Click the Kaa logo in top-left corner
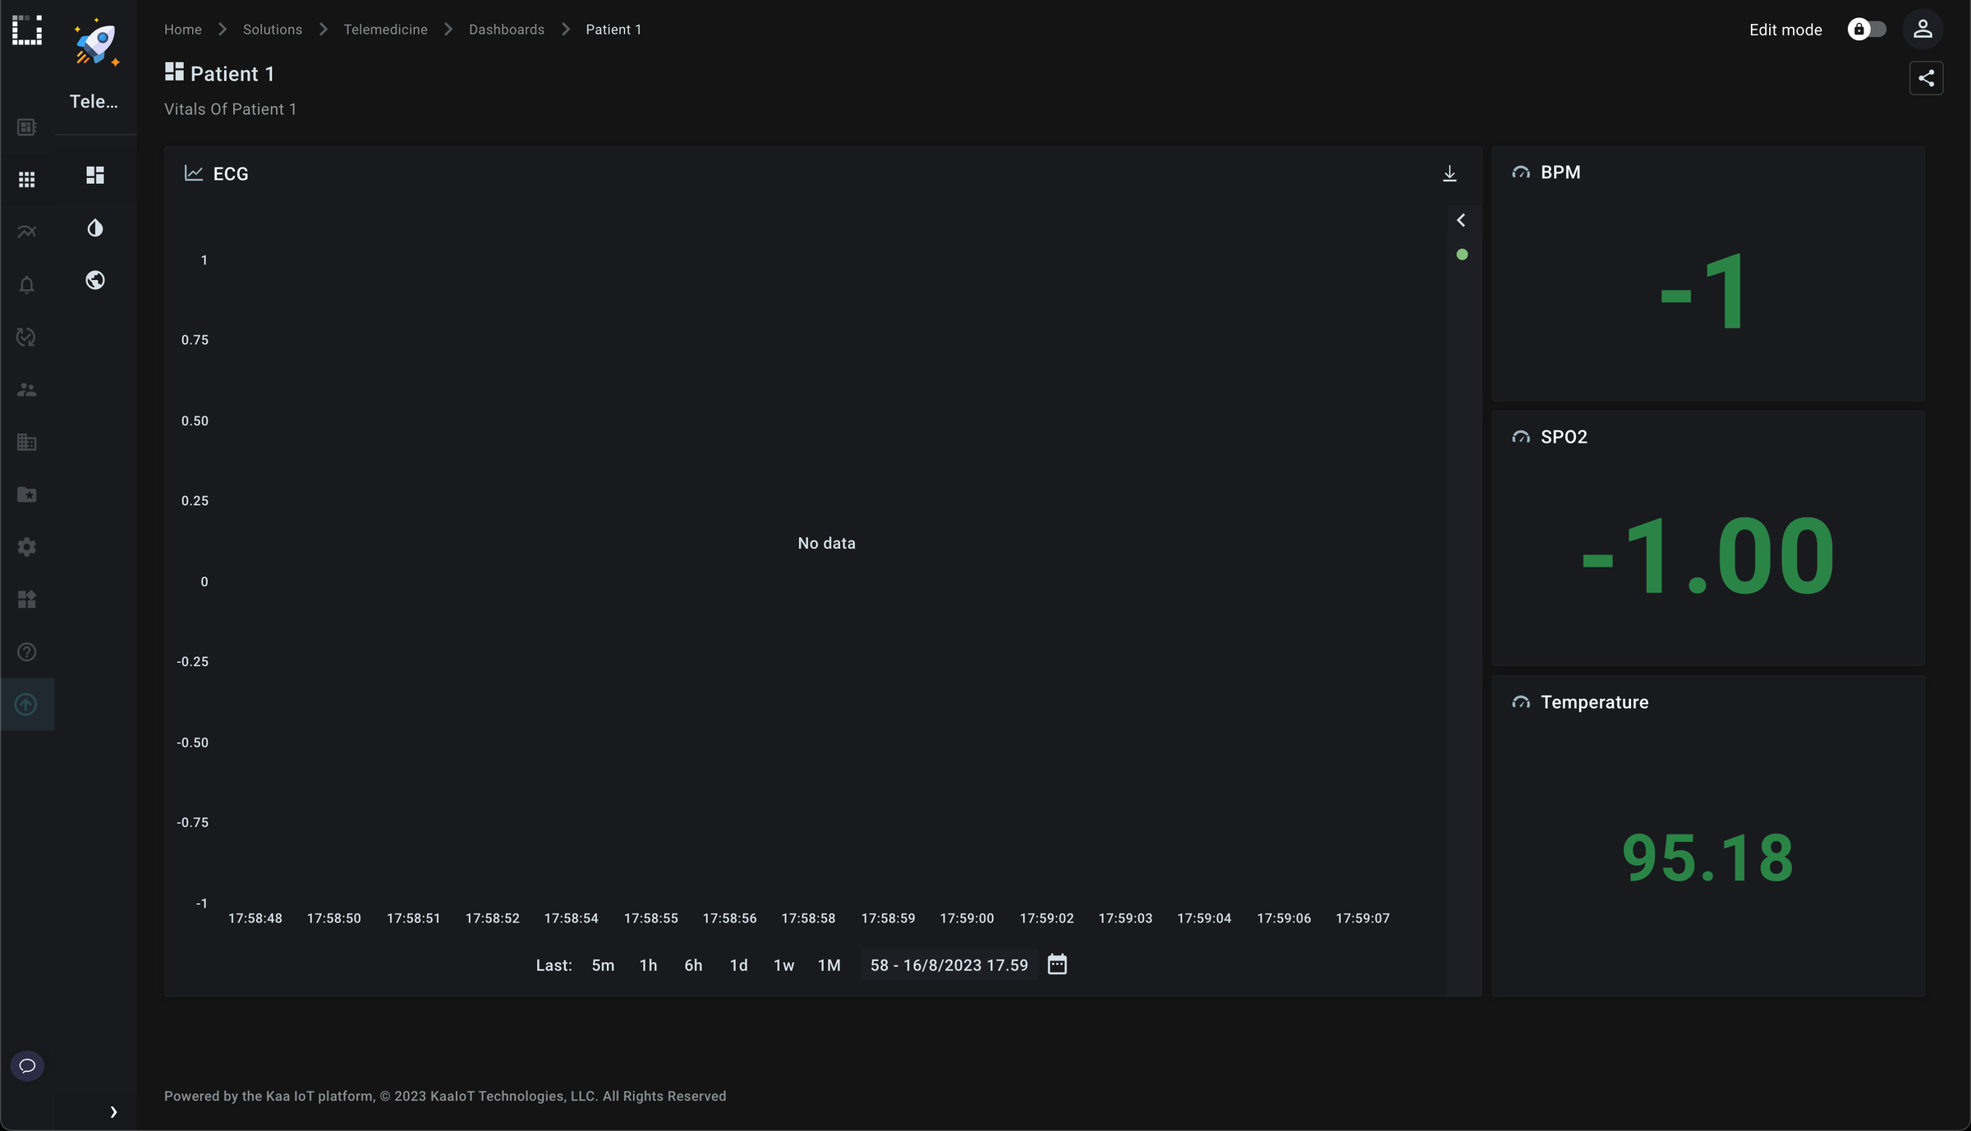The height and width of the screenshot is (1131, 1971). coord(27,30)
